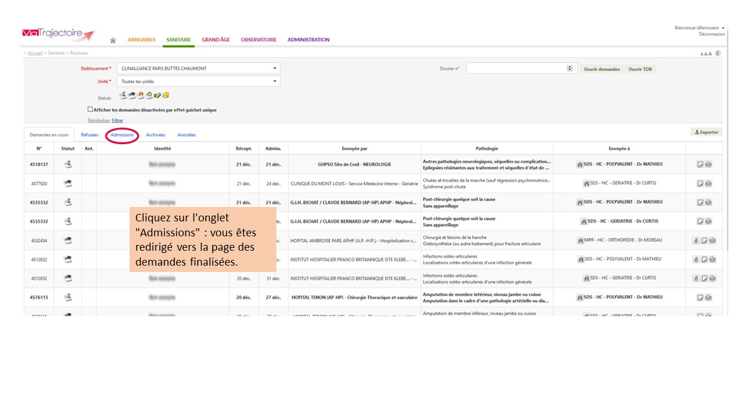Click print icon for HOPITAL TENON row
This screenshot has width=737, height=414.
coord(708,297)
